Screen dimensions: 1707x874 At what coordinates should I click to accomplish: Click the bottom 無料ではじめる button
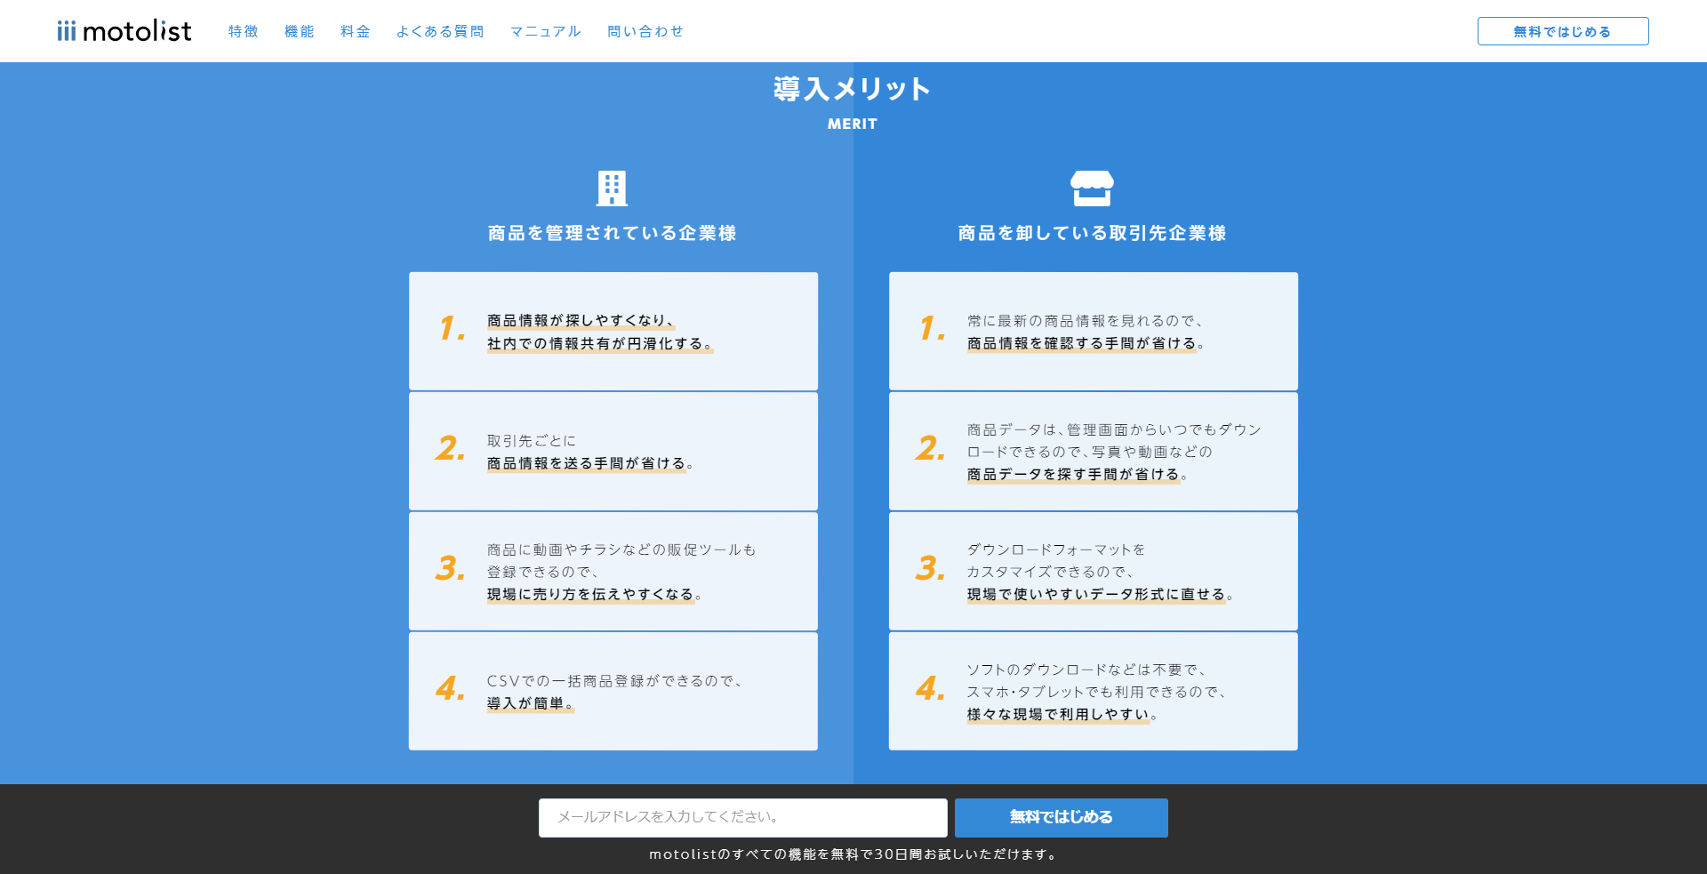point(1061,817)
